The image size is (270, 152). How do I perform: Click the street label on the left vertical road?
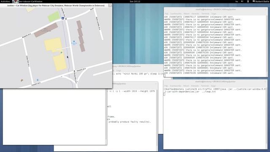pyautogui.click(x=28, y=61)
